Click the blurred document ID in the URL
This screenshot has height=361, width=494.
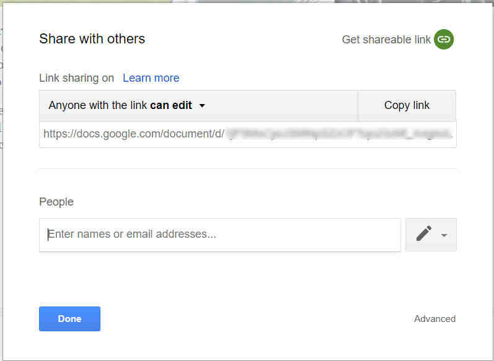point(338,134)
